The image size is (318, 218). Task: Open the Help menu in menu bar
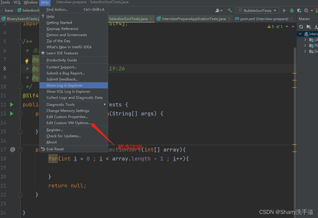coord(45,2)
